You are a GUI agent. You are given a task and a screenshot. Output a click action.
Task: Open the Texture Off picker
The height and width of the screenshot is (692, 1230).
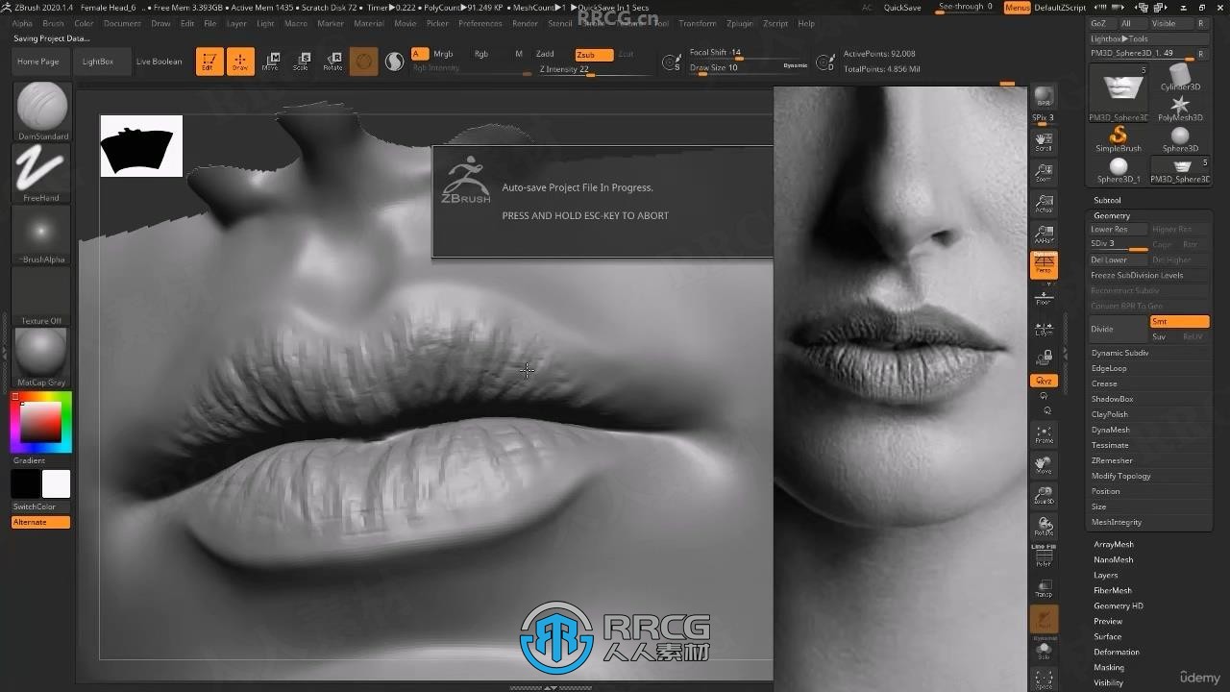point(42,296)
